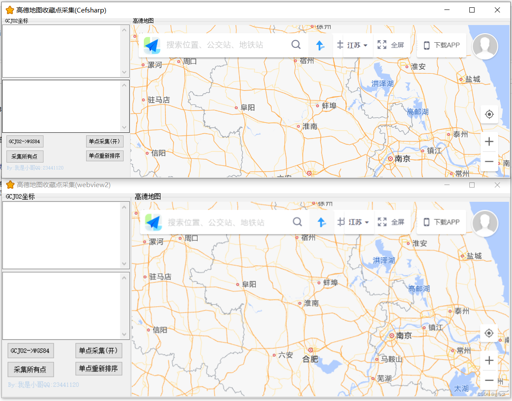Open user avatar in Cefsharp window
This screenshot has height=401, width=512.
[485, 47]
